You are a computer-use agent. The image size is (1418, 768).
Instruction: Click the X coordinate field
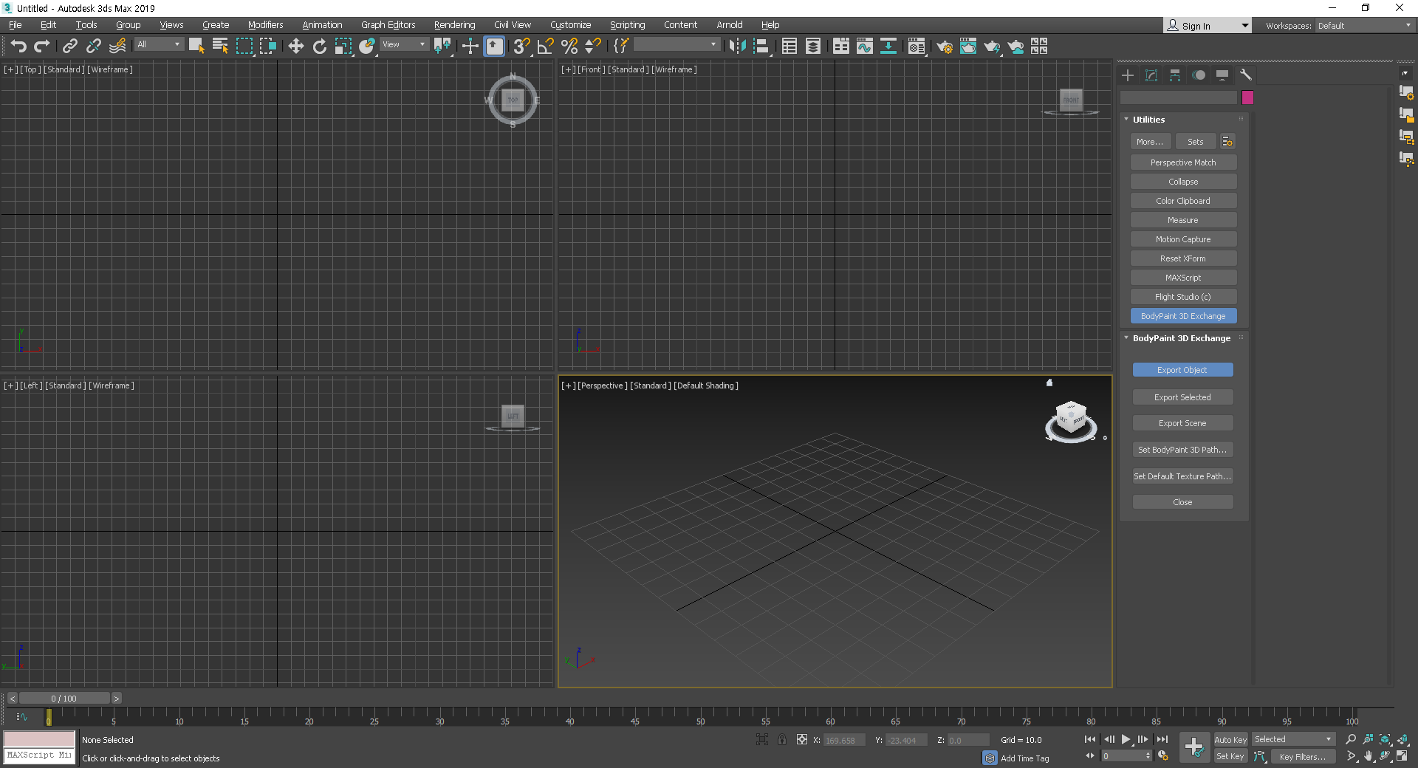(x=844, y=740)
